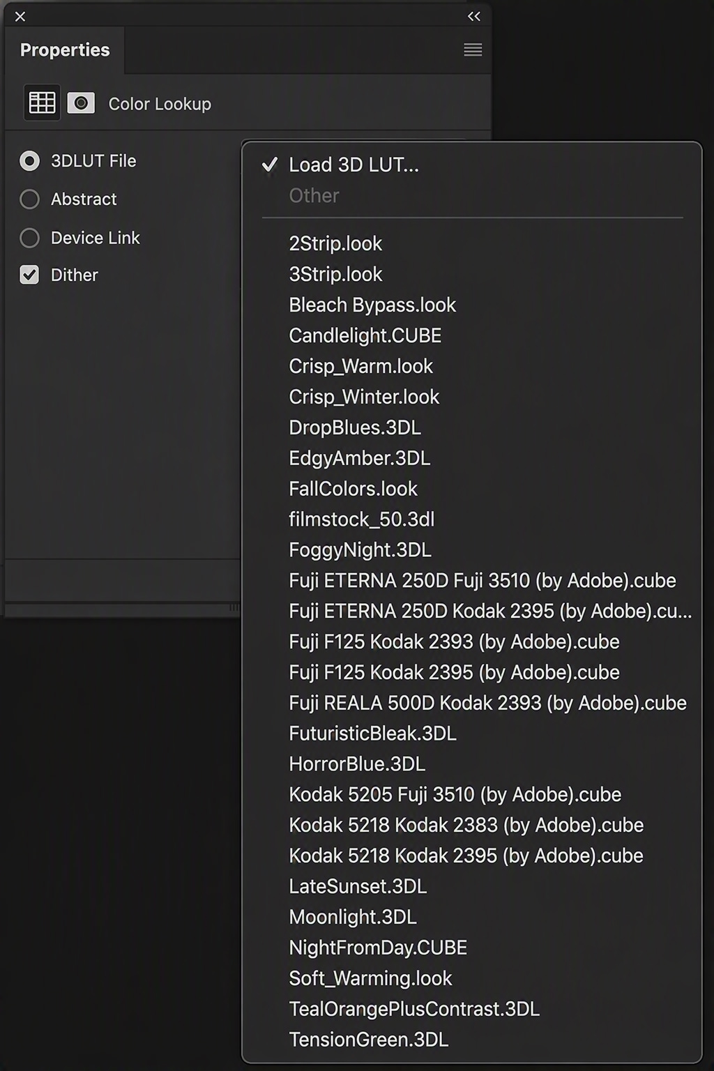Open the Properties panel flyout menu

(x=473, y=50)
